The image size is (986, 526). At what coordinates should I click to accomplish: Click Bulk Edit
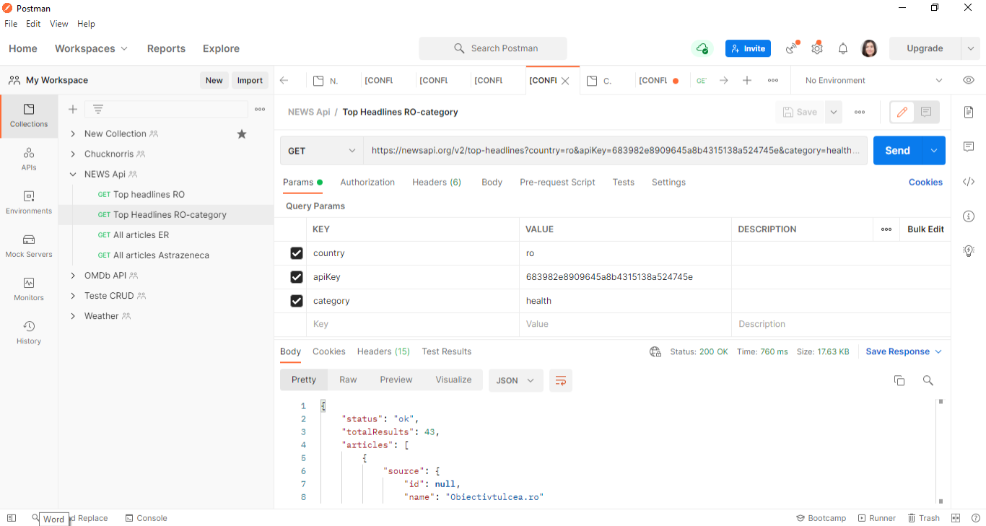coord(925,229)
